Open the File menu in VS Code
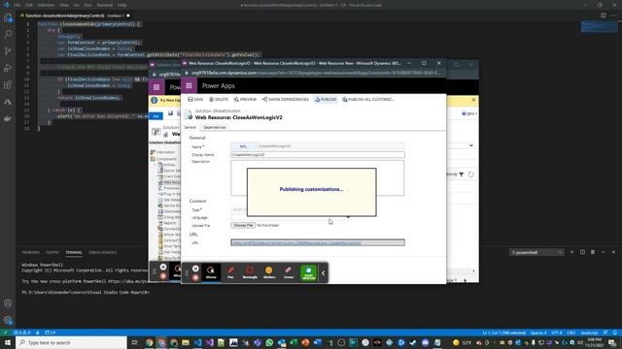The image size is (622, 349). [17, 5]
